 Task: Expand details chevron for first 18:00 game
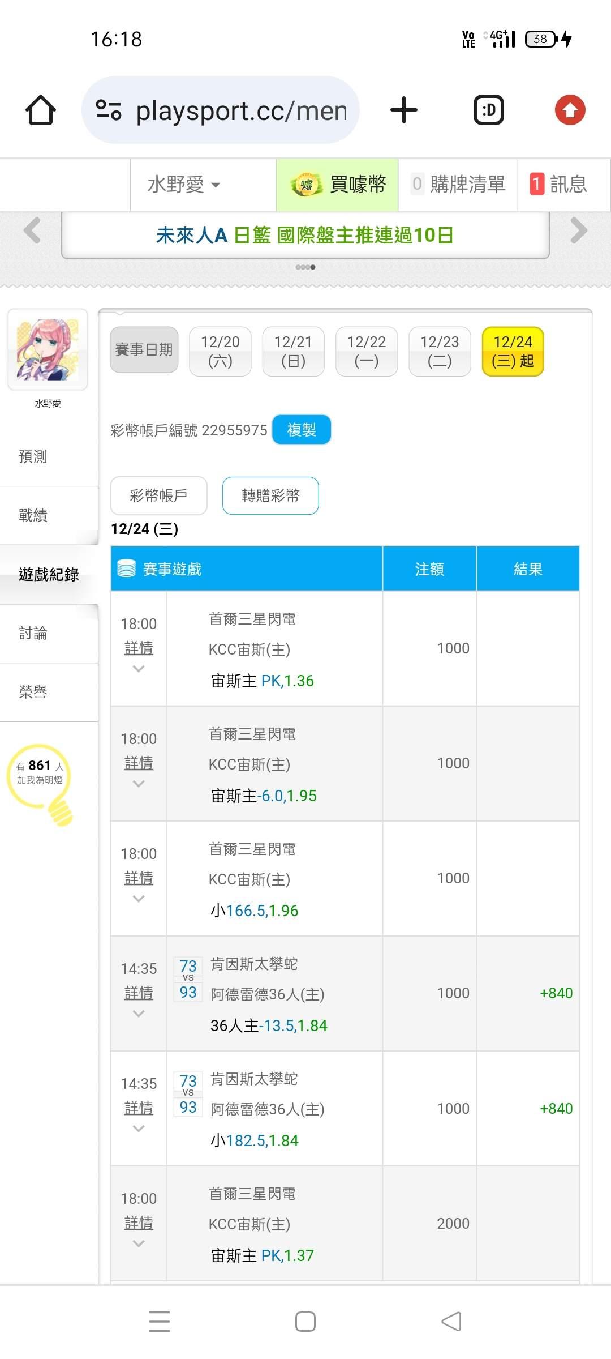click(x=139, y=669)
